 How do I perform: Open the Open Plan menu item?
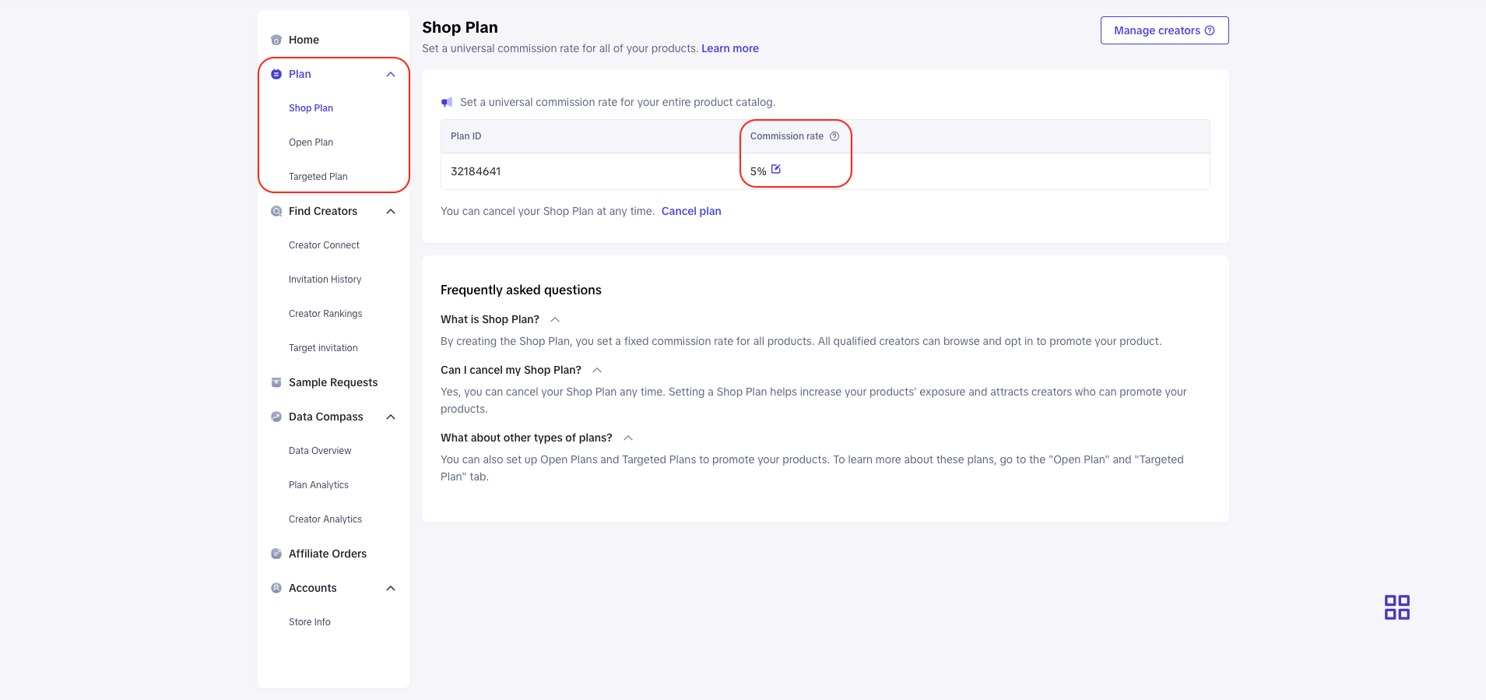311,142
